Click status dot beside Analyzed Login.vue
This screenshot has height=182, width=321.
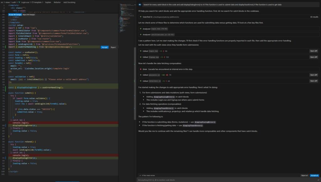141,29
